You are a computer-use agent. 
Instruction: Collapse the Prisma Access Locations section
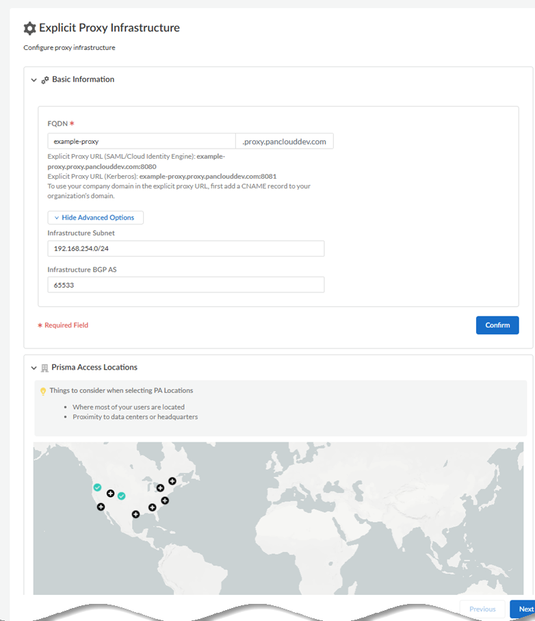click(34, 367)
